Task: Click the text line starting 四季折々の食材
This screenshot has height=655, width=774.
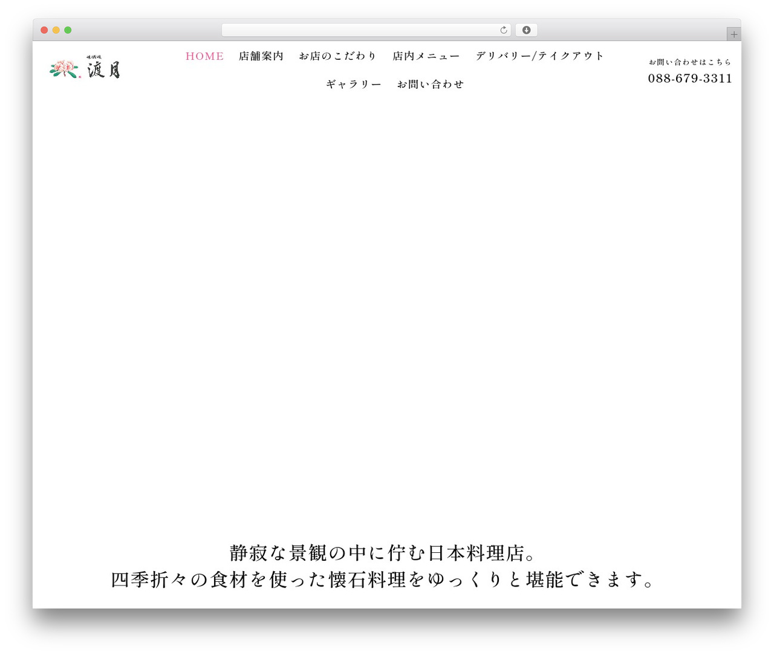Action: pyautogui.click(x=383, y=579)
